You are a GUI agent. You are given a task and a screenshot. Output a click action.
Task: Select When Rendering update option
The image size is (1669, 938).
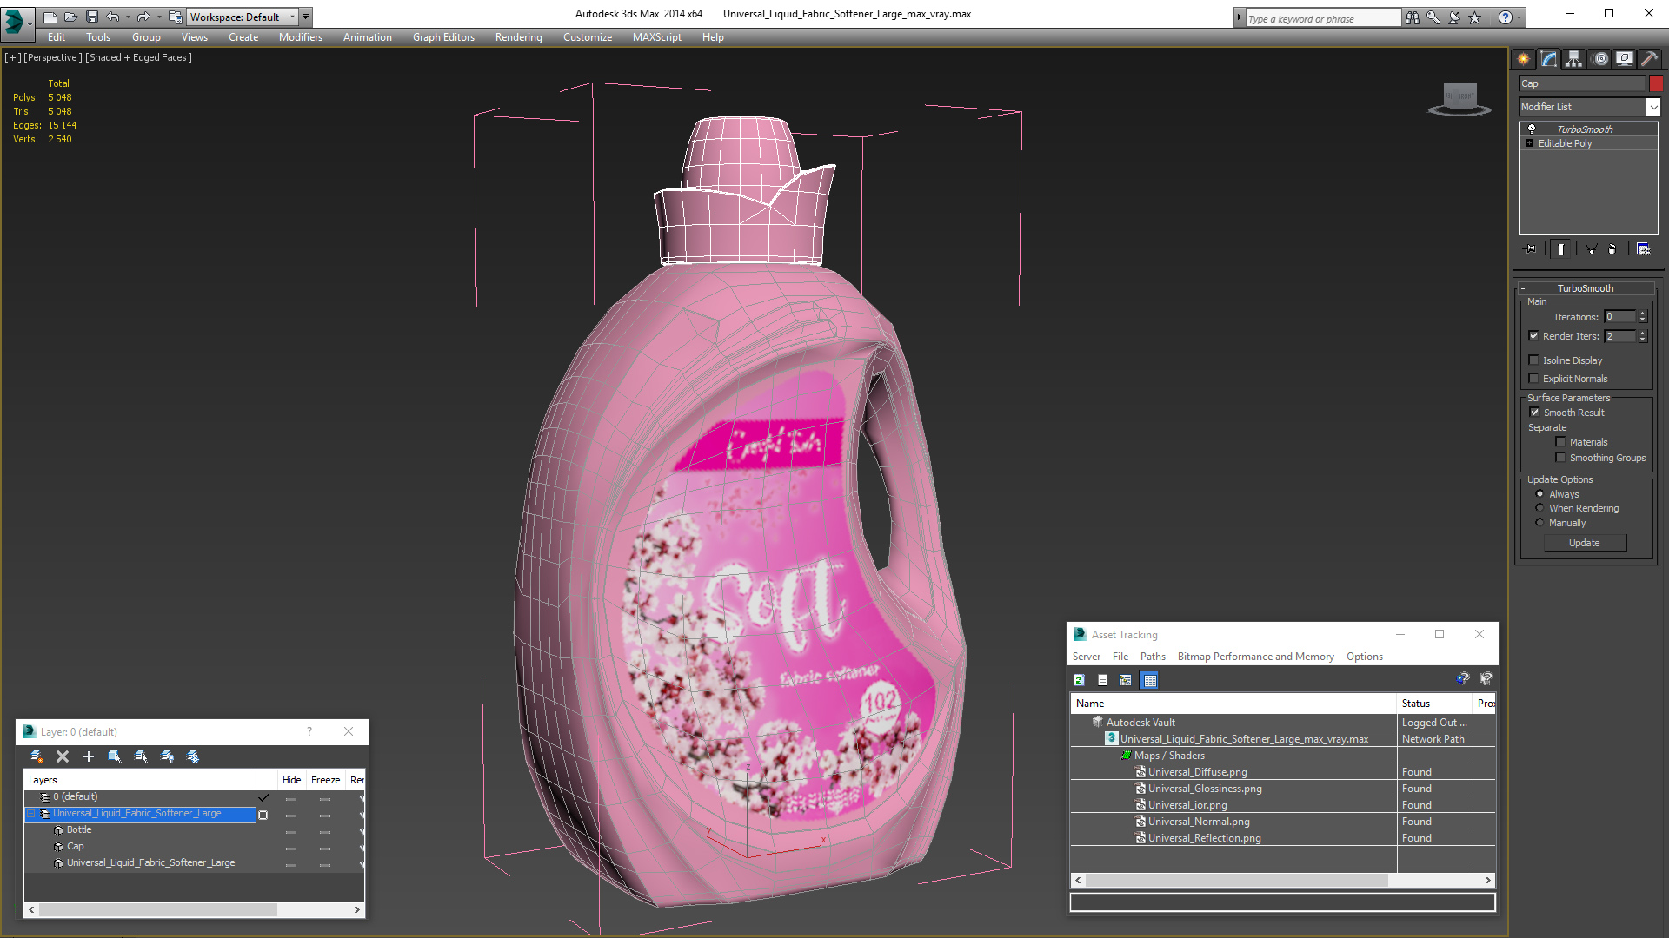(1539, 508)
